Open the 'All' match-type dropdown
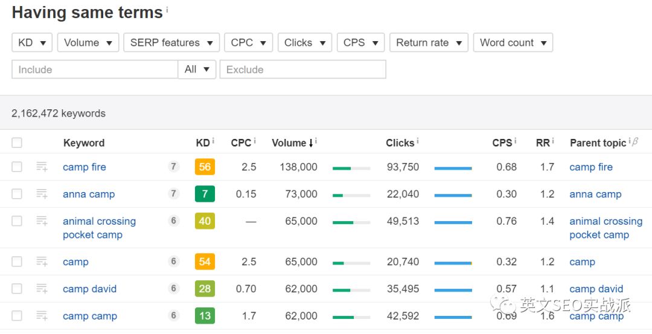Viewport: 652px width, 334px height. [x=197, y=69]
